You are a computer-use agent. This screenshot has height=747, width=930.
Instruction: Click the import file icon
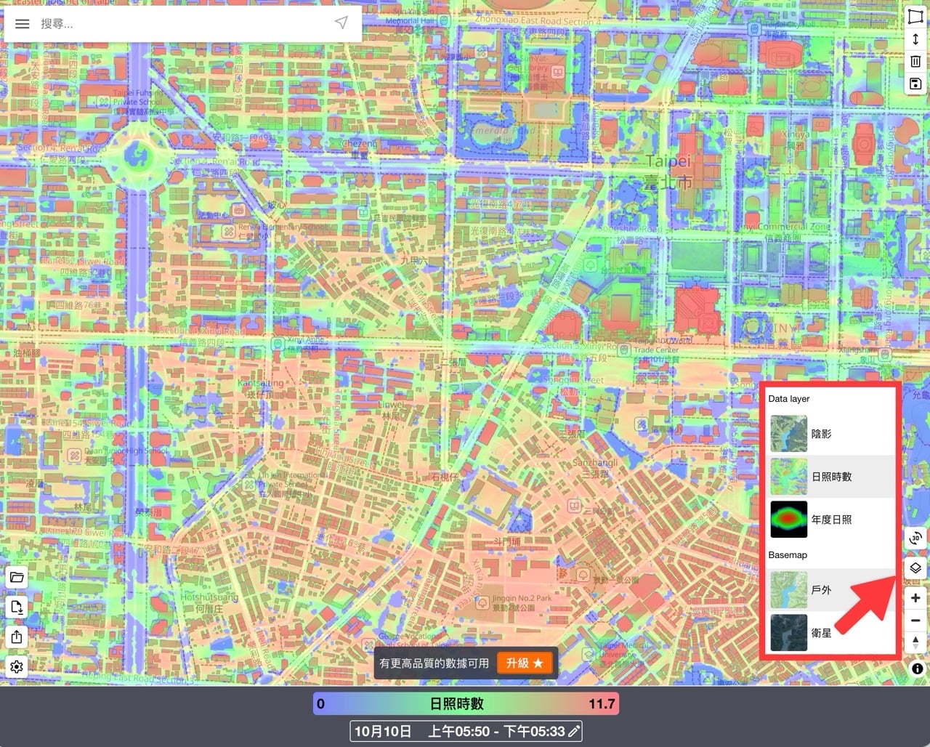[x=17, y=607]
